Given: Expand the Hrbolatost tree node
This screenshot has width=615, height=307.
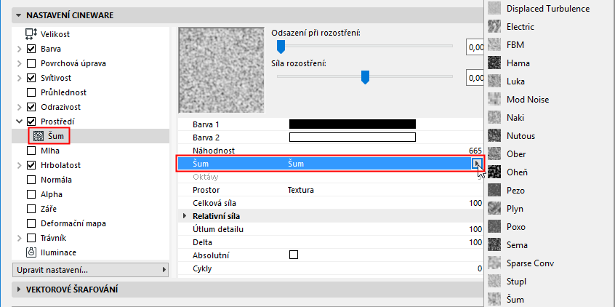Looking at the screenshot, I should click(19, 165).
